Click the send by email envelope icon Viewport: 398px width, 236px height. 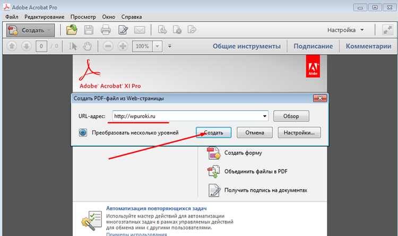pos(140,30)
